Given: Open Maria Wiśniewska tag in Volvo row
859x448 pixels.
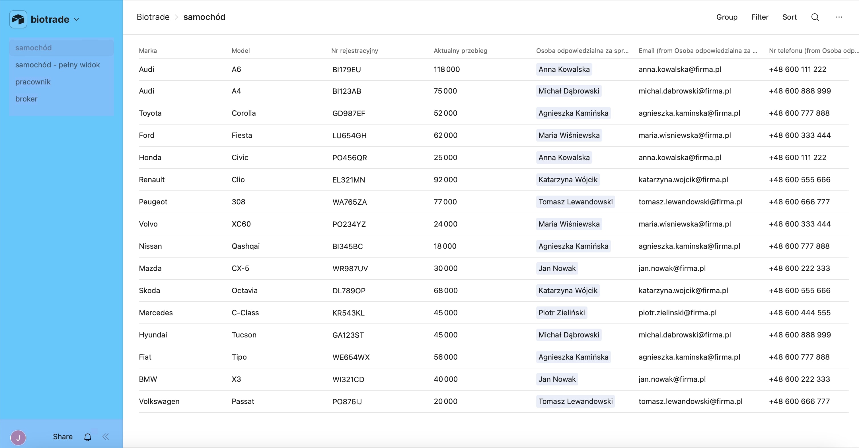Looking at the screenshot, I should 569,224.
